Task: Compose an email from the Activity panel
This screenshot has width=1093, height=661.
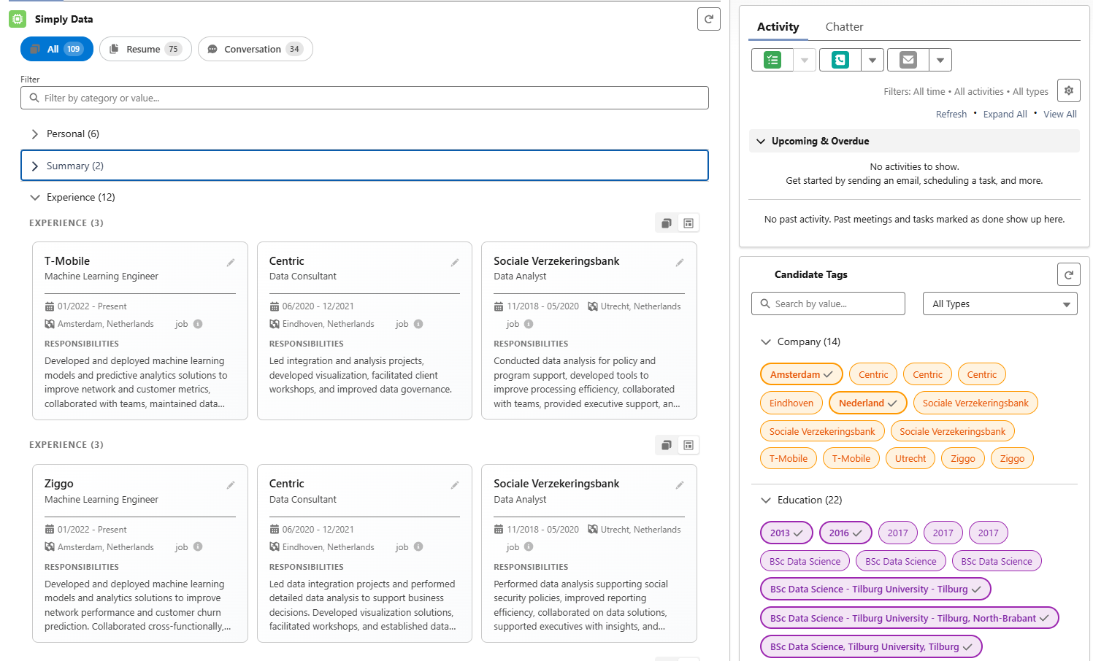Action: coord(908,59)
